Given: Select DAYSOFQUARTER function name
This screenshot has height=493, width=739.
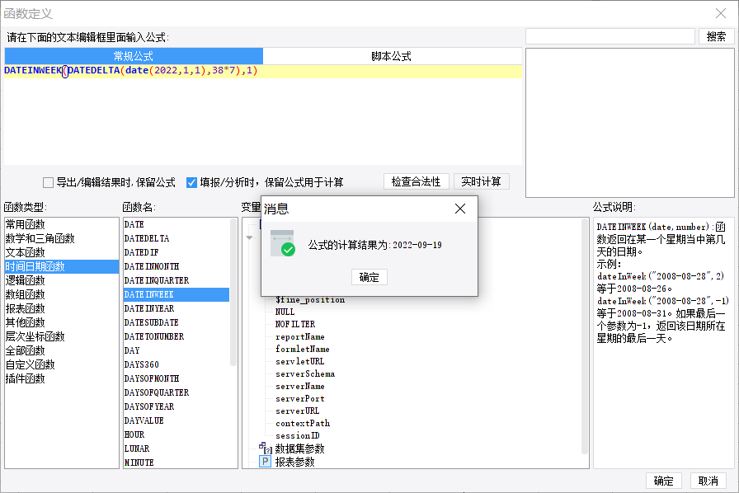Looking at the screenshot, I should click(x=177, y=392).
